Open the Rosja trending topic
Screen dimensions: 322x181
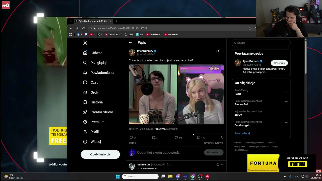[x=238, y=94]
